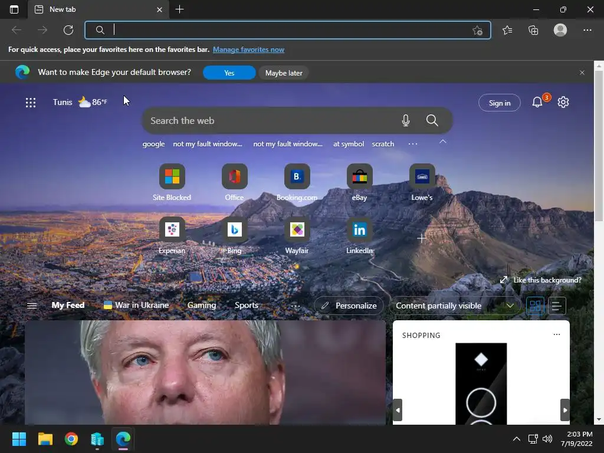Select the Sports feed tab
This screenshot has height=453, width=604.
tap(247, 305)
